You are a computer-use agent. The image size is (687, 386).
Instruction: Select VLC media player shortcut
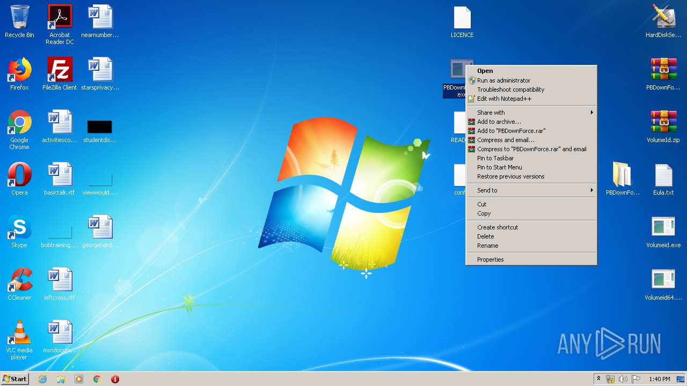pos(19,340)
